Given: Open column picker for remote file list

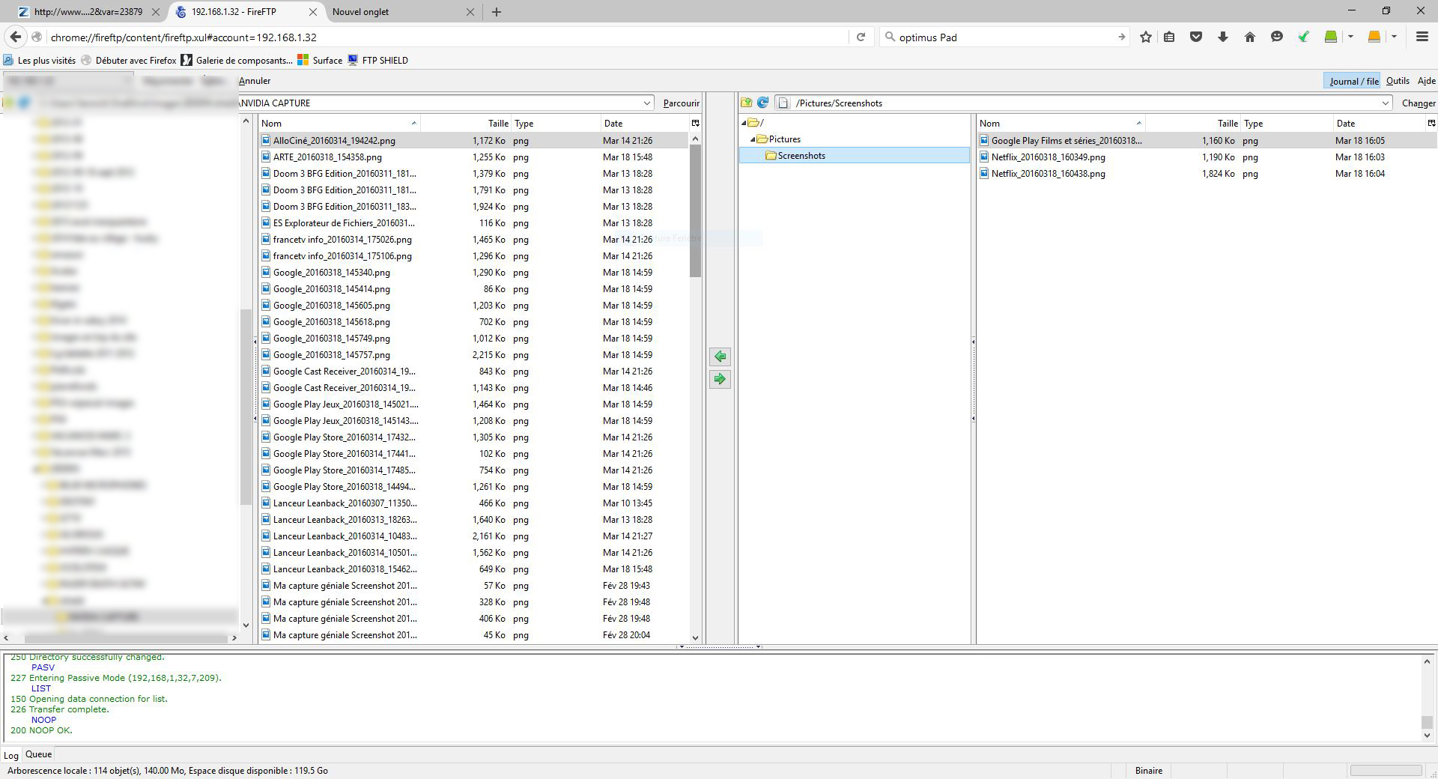Looking at the screenshot, I should click(1431, 123).
